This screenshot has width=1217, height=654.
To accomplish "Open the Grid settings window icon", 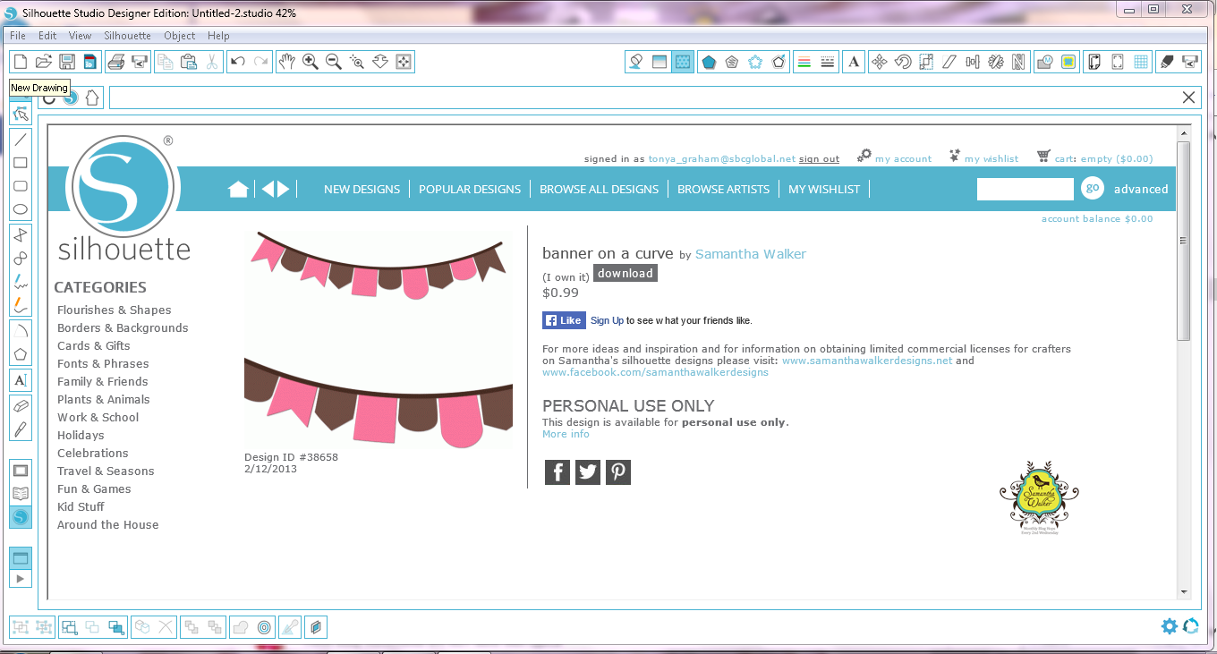I will point(1141,62).
